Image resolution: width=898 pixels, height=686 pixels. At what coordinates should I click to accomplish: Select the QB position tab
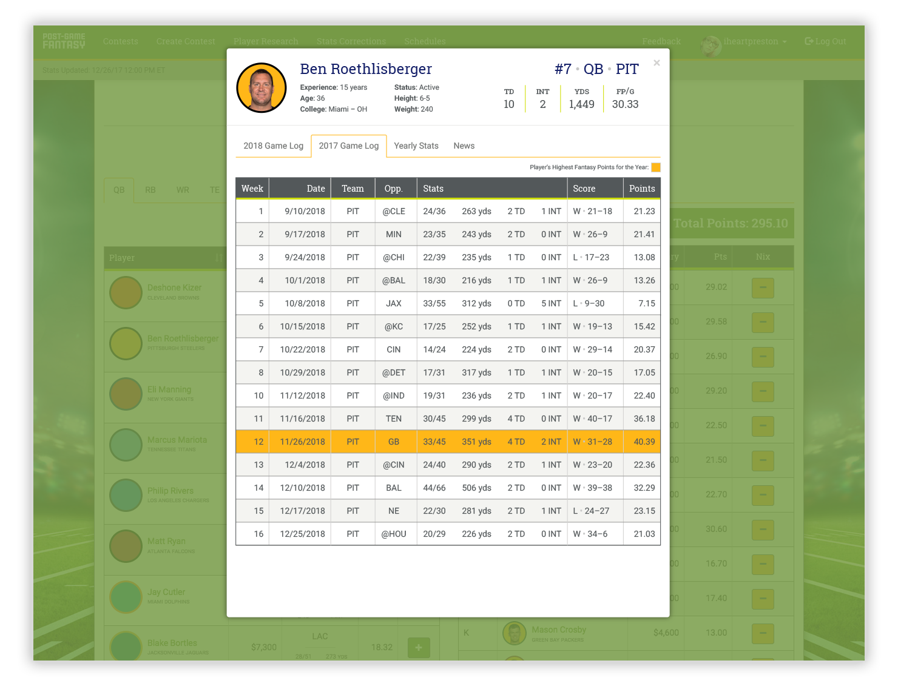119,190
